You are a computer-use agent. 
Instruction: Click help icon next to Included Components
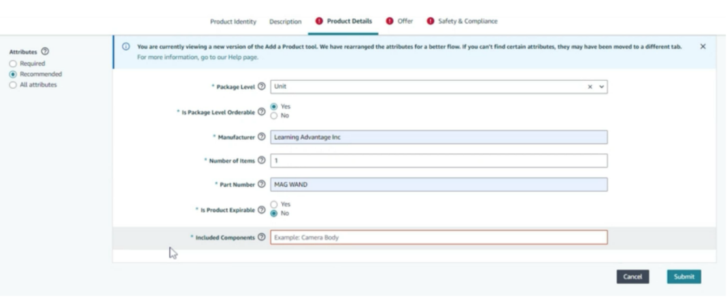(262, 237)
